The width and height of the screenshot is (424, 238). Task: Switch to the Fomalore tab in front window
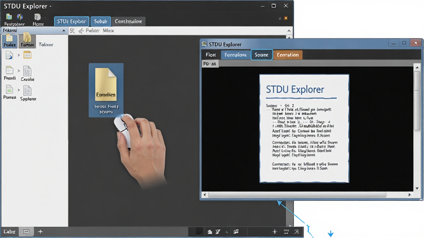[x=235, y=55]
